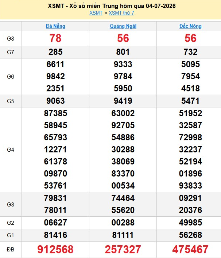This screenshot has height=258, width=221.
Task: Click Đà Nẵng G1 number 81416
Action: 55,235
